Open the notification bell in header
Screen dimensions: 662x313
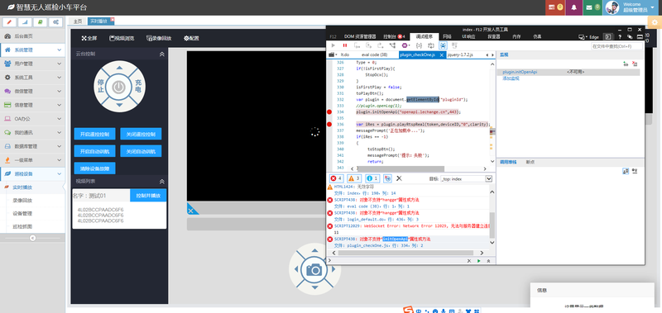(573, 7)
